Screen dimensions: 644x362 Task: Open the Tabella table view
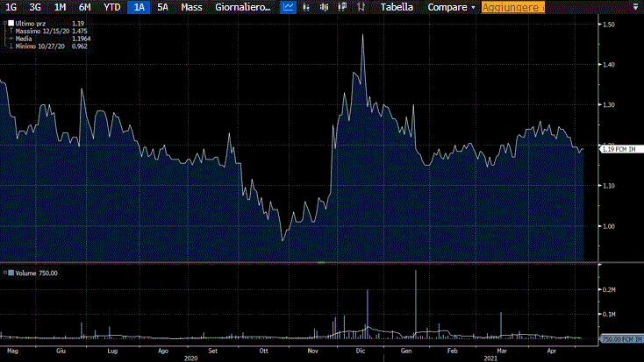397,7
